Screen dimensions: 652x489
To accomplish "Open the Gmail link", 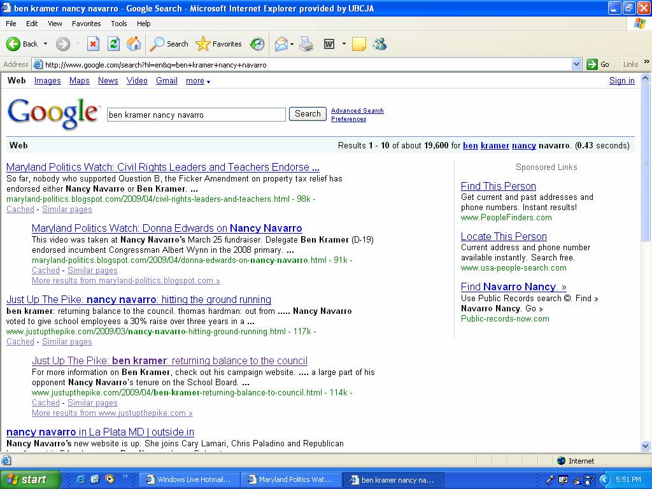I will 166,81.
